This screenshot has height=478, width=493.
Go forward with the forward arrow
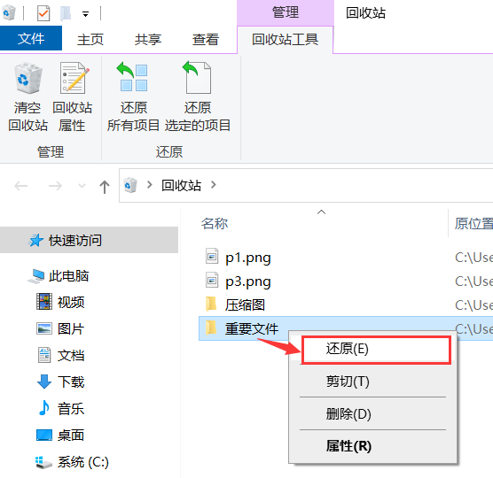coord(55,186)
